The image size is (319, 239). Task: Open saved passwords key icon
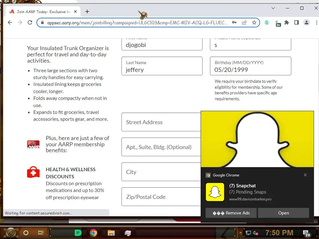click(234, 22)
